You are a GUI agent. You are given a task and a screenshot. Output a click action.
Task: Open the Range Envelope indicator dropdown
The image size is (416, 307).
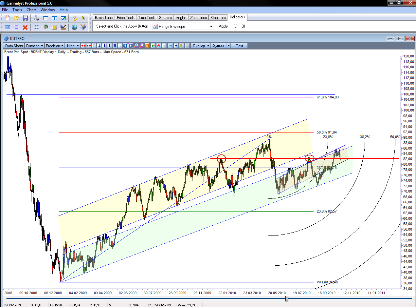pyautogui.click(x=211, y=27)
